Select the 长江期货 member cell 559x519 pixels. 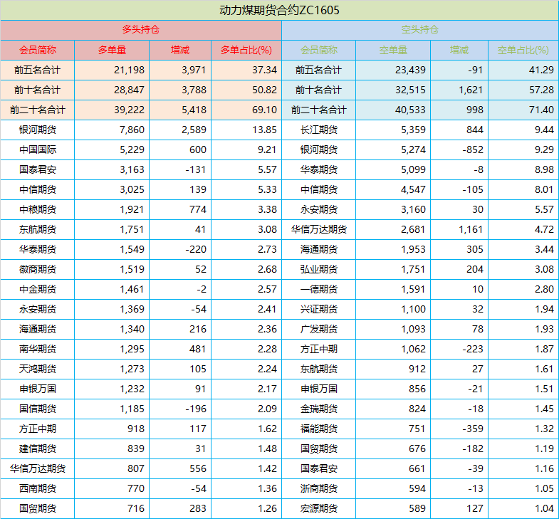(x=319, y=130)
